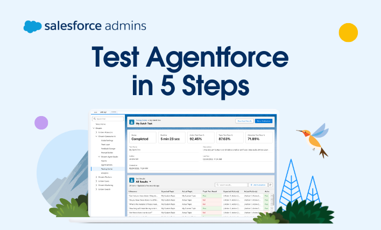381x230 pixels.
Task: Refresh the test results list
Action: [x=271, y=185]
